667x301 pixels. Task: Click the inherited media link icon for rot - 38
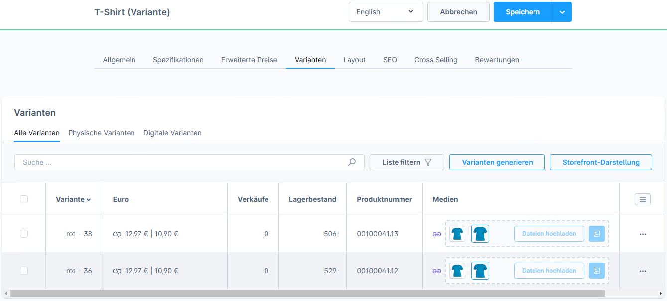437,234
